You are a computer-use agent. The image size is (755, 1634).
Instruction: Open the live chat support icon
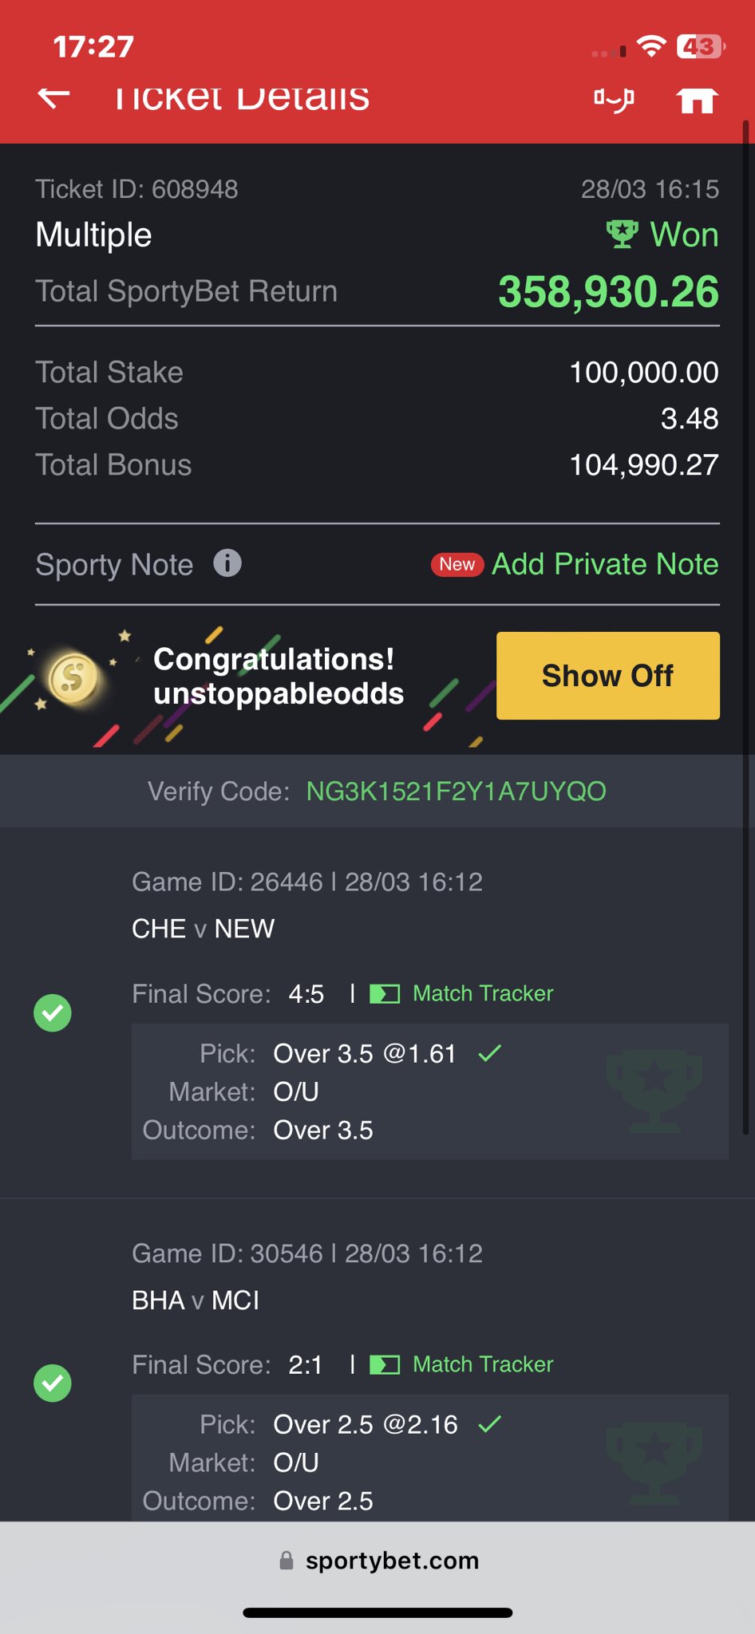pyautogui.click(x=614, y=100)
